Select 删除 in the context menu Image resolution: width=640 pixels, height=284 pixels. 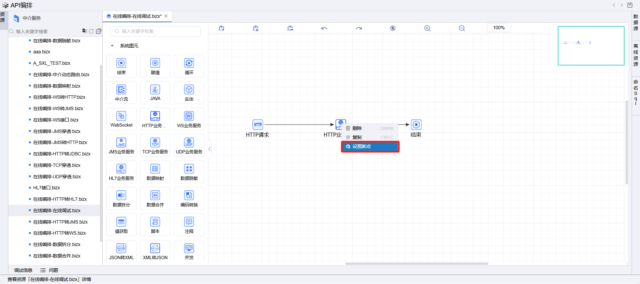point(357,128)
